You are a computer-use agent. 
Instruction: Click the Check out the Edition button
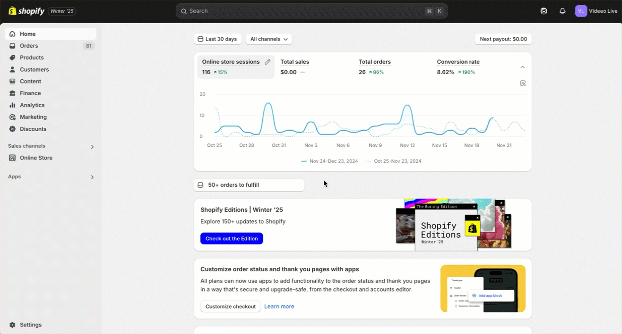click(x=232, y=238)
